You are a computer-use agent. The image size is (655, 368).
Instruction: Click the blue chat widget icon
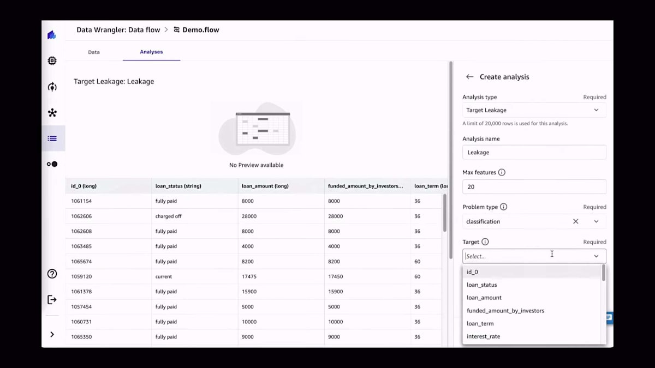609,318
